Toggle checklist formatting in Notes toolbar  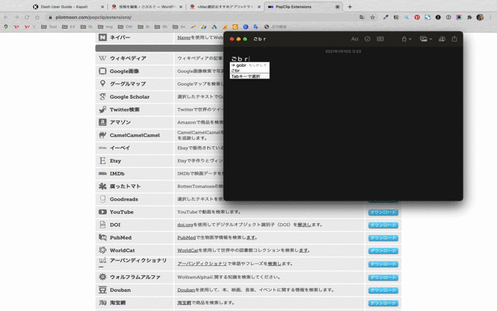[367, 39]
